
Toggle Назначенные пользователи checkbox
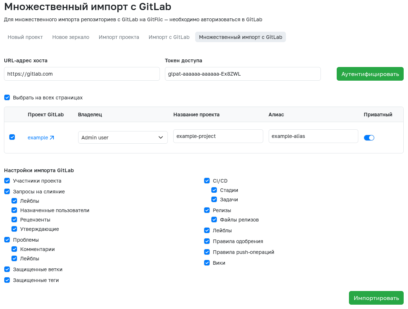click(x=14, y=210)
